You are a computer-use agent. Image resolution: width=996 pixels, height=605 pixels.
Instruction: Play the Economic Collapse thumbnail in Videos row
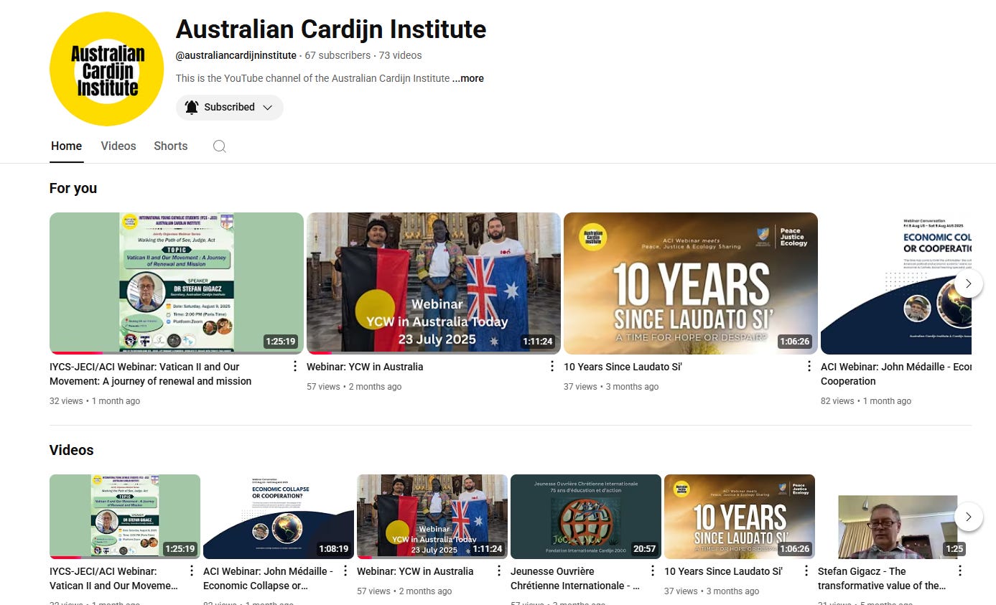[279, 517]
